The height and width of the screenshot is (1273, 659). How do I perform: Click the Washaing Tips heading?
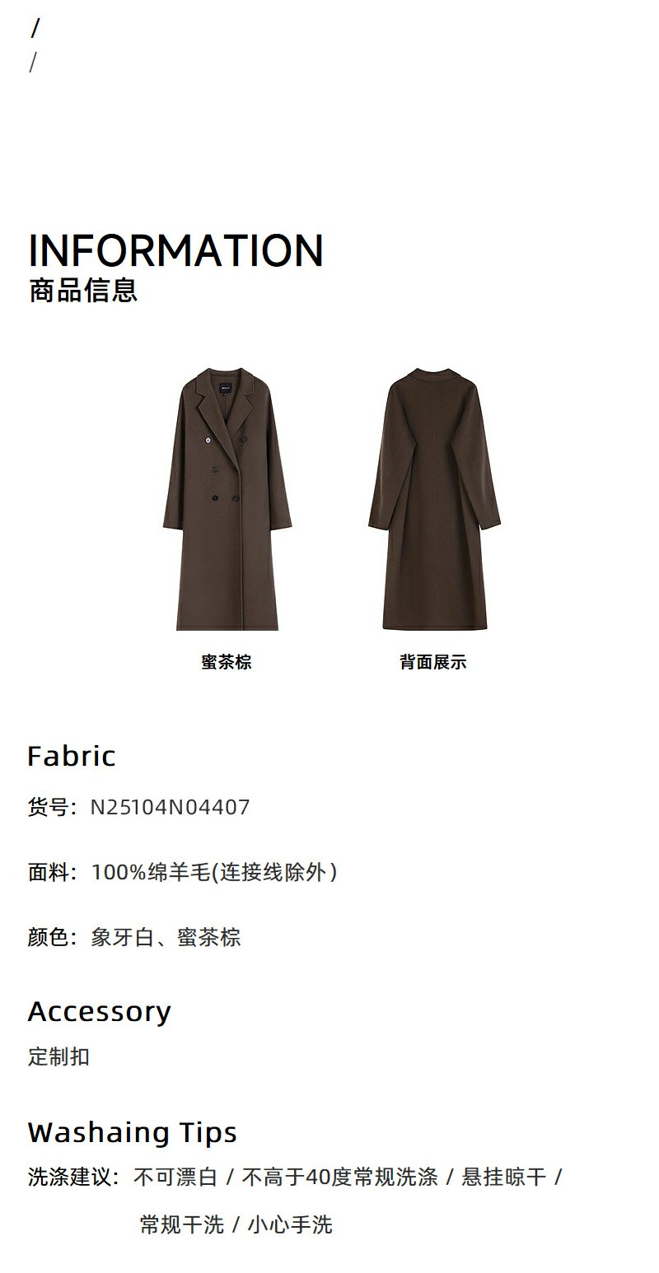coord(133,1132)
